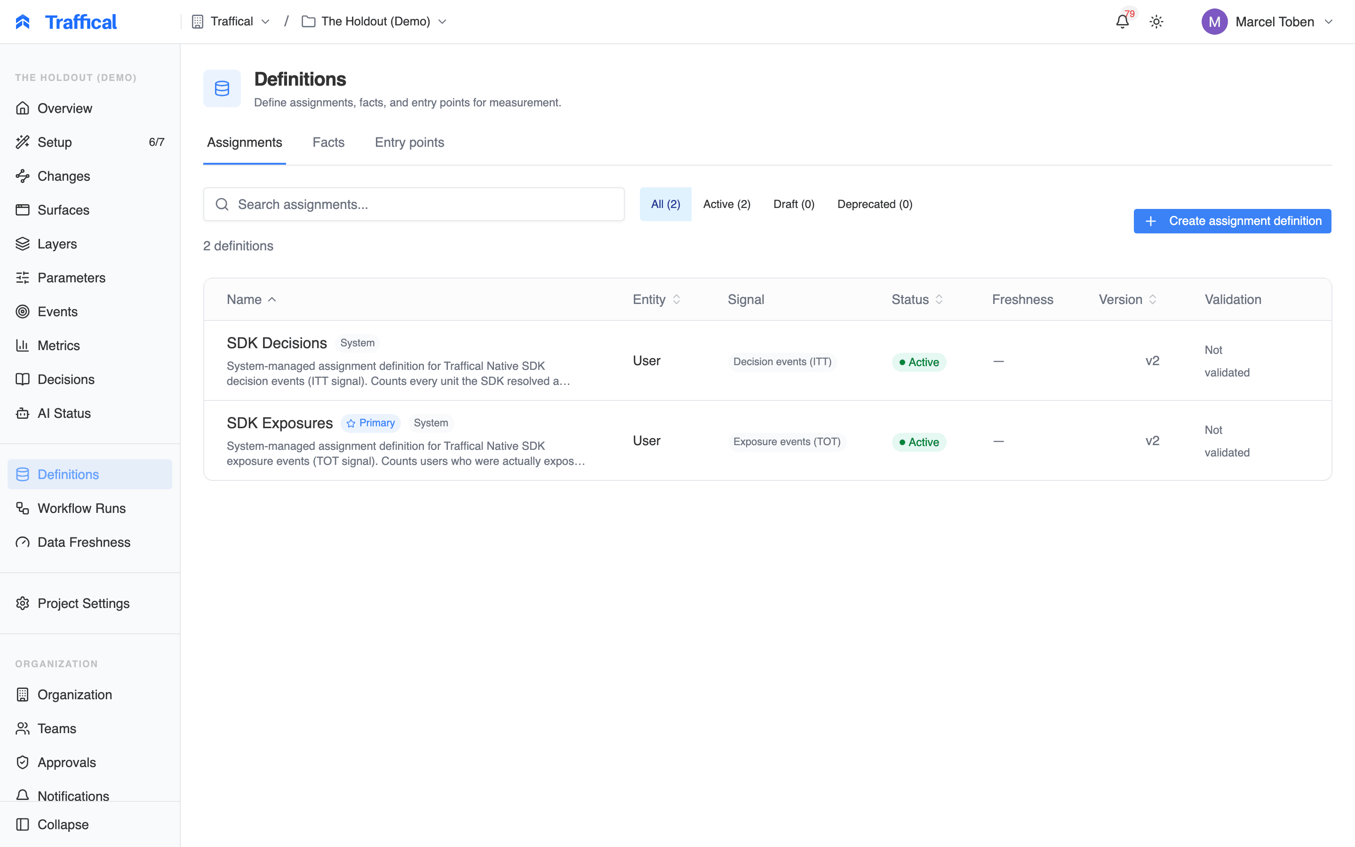Expand the Marcel Toben user menu chevron

1329,22
